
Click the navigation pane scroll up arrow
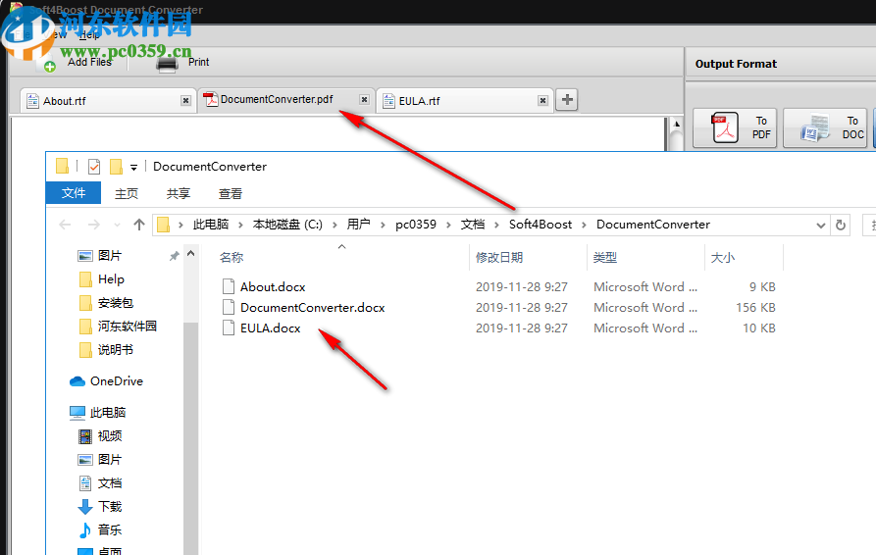coord(190,254)
